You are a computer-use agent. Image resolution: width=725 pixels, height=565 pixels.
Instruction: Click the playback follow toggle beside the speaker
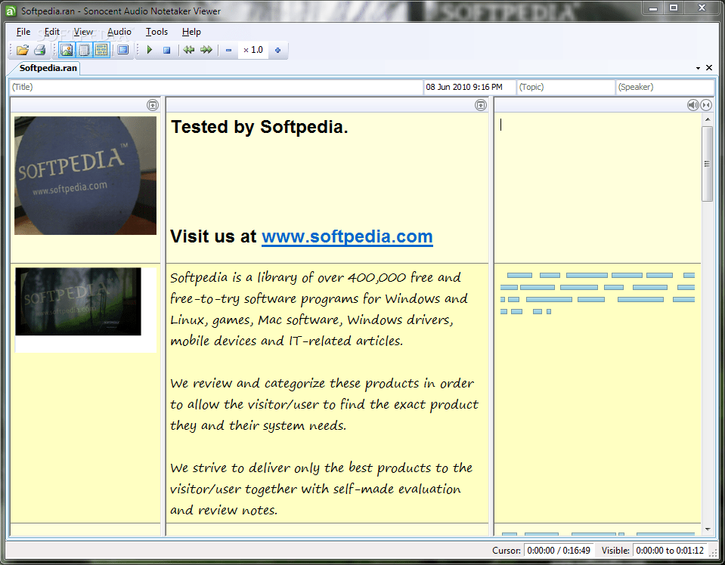coord(706,105)
